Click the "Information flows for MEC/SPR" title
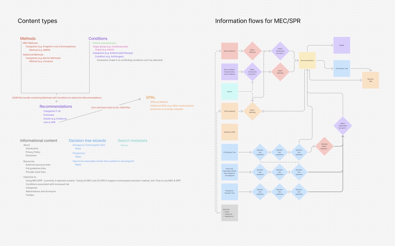 tap(258, 21)
